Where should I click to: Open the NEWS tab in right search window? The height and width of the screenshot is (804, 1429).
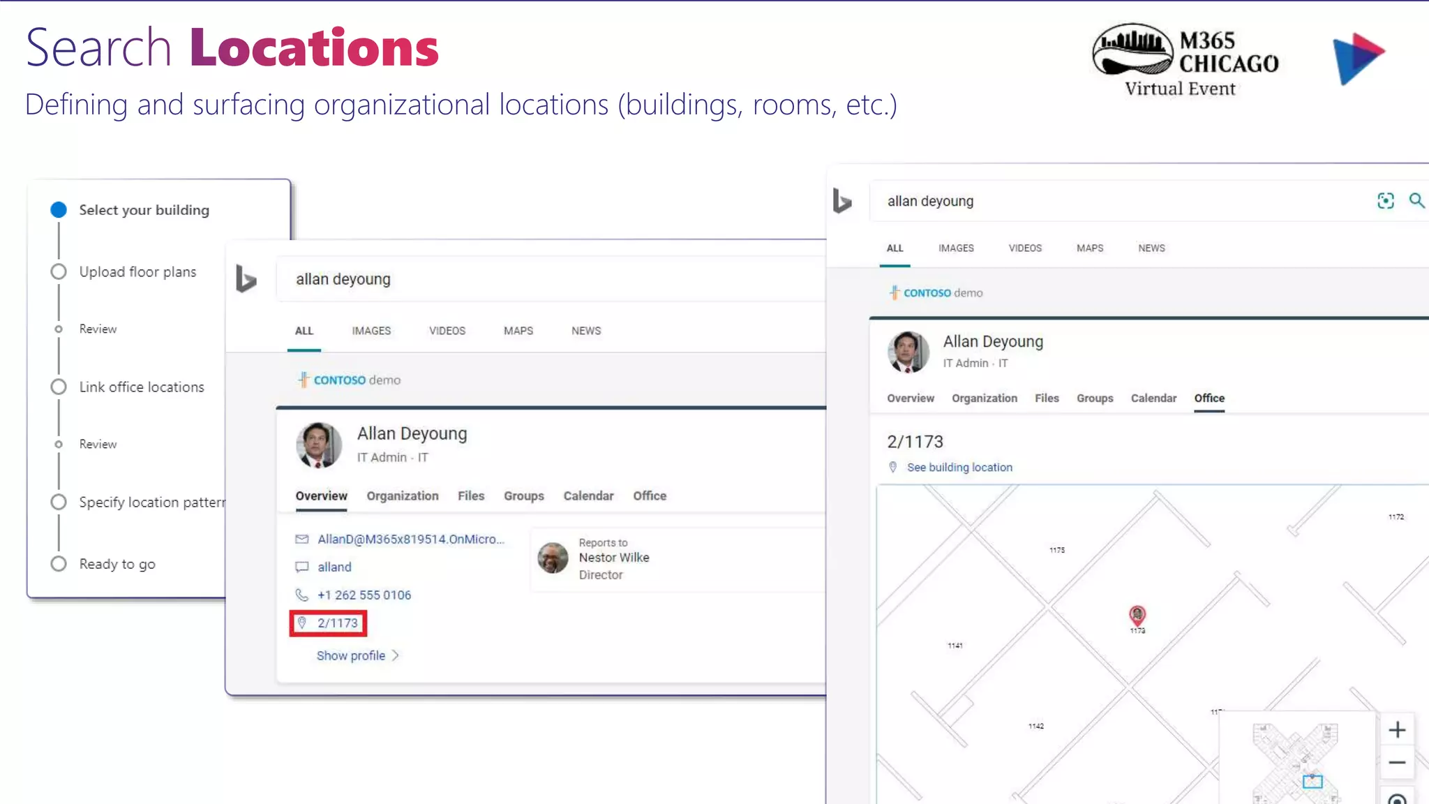click(1152, 248)
